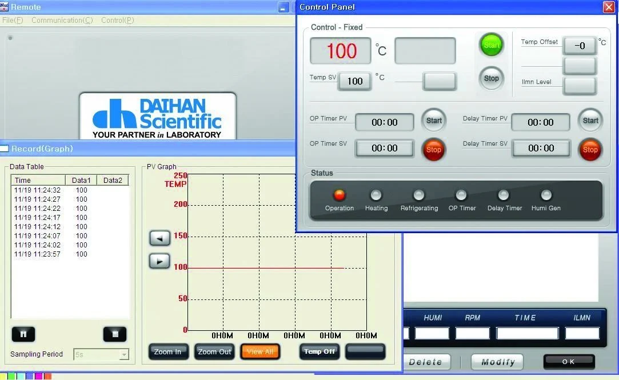Click the TIME input field
The width and height of the screenshot is (619, 380).
(x=527, y=334)
